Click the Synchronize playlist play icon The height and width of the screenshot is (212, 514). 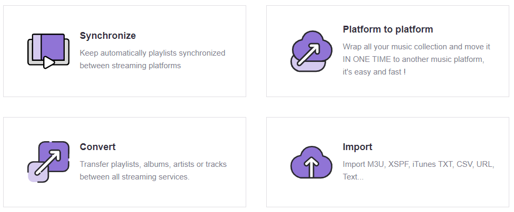48,51
